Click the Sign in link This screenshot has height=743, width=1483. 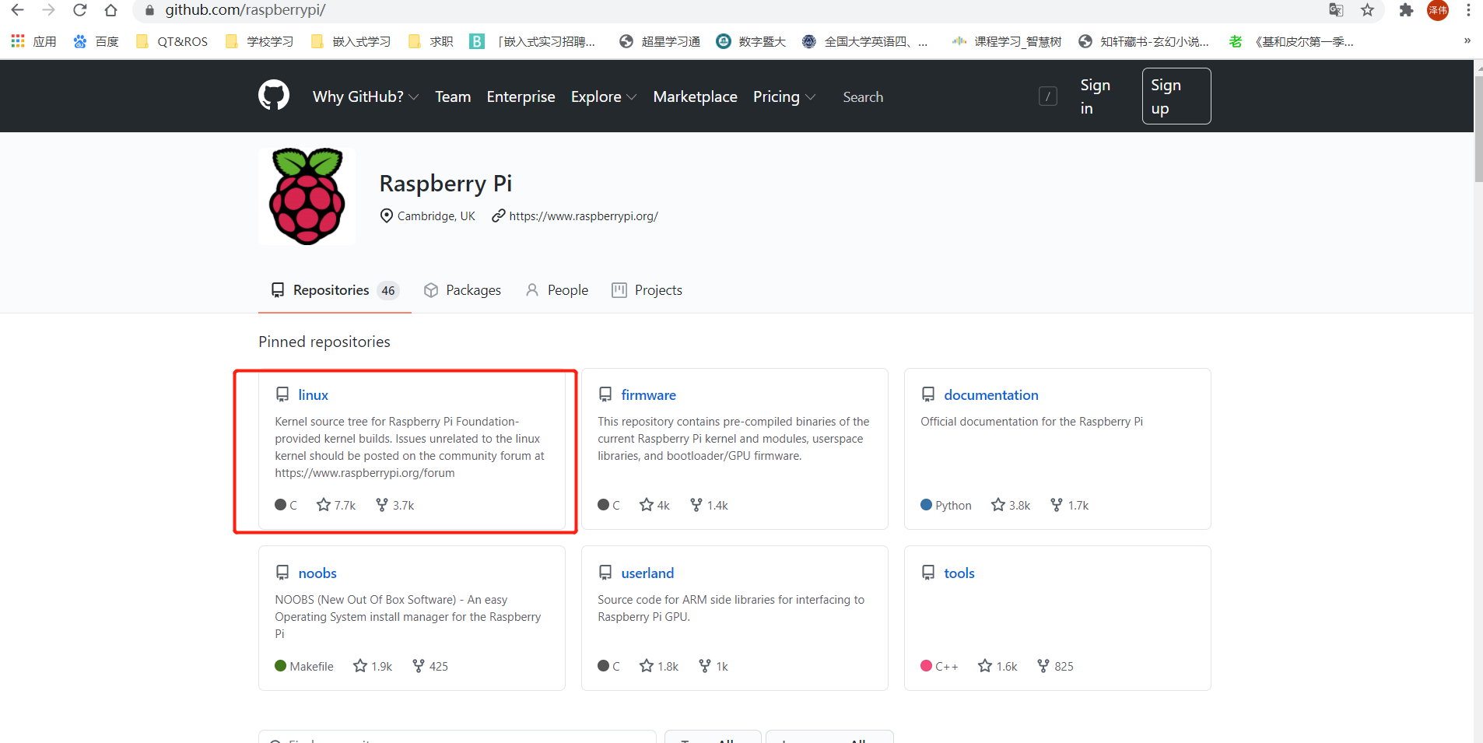click(1095, 96)
